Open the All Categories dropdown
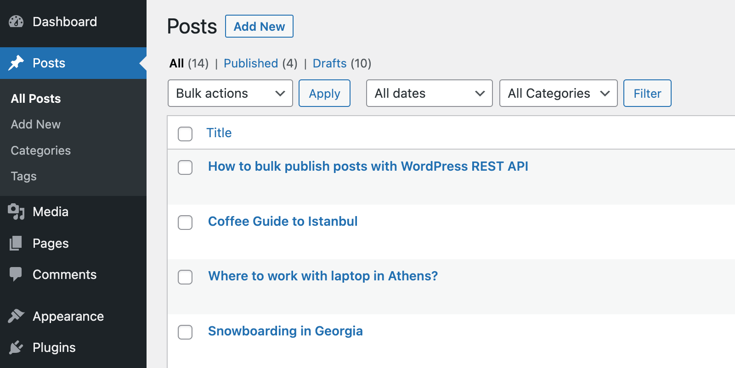735x368 pixels. click(558, 93)
